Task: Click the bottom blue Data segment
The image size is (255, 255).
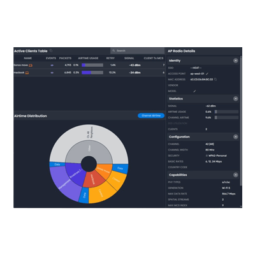Action: pos(84,195)
